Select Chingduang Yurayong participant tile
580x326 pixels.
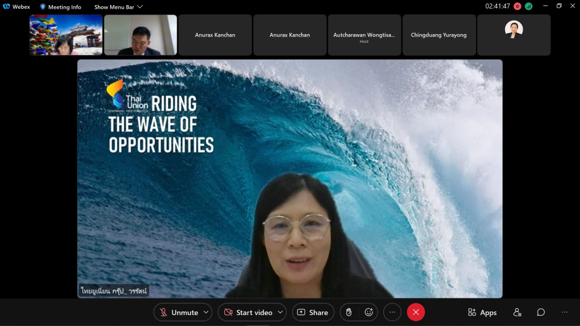click(x=438, y=35)
